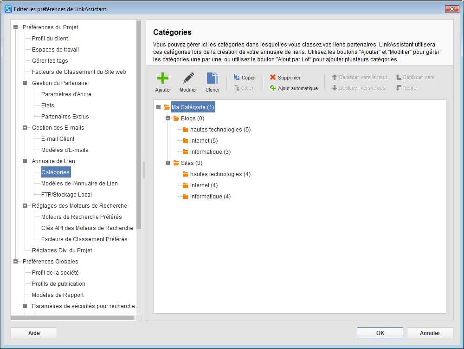Click the Coller toolbar button

pyautogui.click(x=244, y=88)
